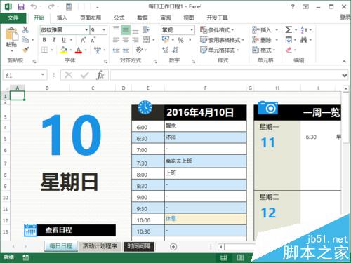Increase decimal places
This screenshot has width=351, height=263.
[x=166, y=50]
